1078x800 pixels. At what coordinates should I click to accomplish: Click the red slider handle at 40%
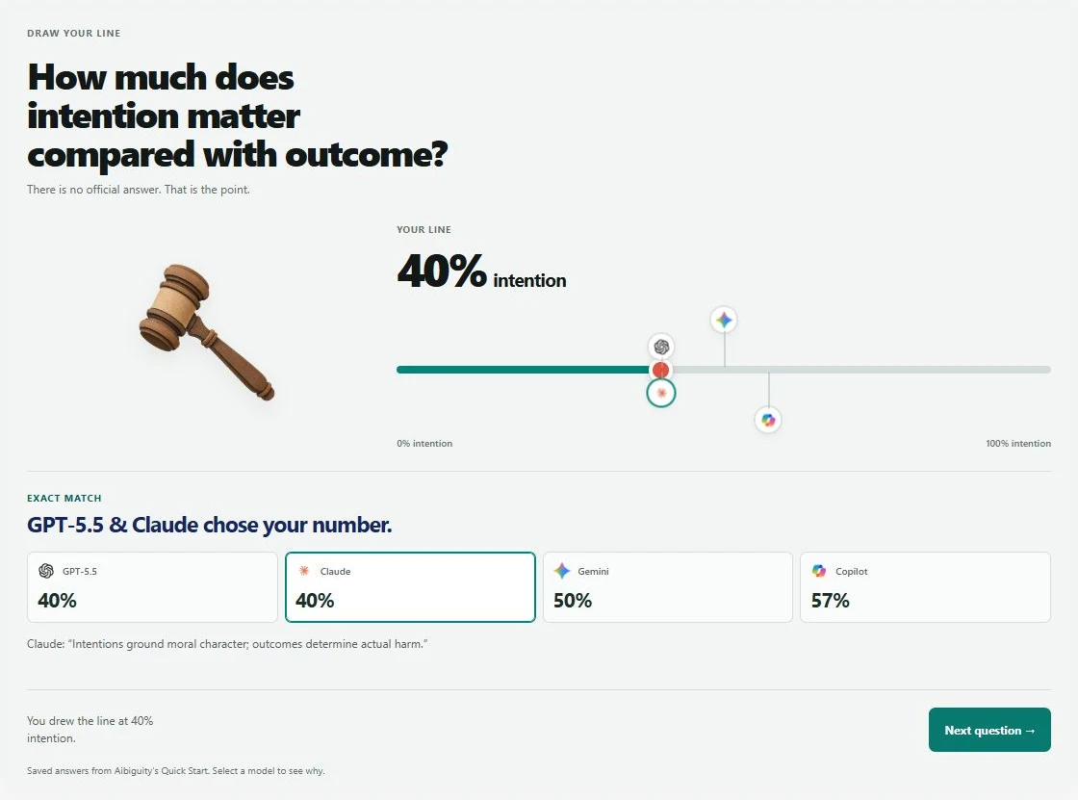660,370
